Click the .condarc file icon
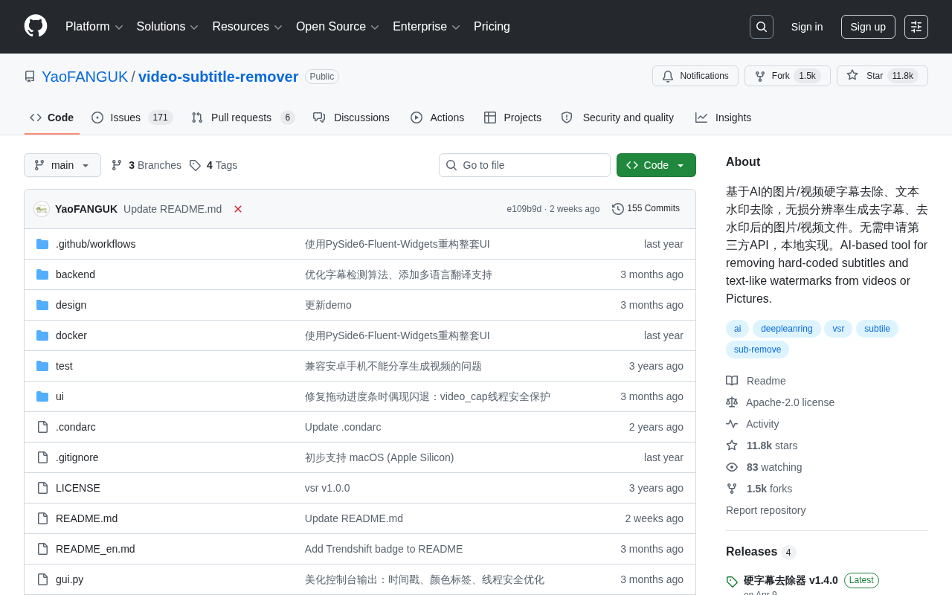952x595 pixels. coord(42,427)
